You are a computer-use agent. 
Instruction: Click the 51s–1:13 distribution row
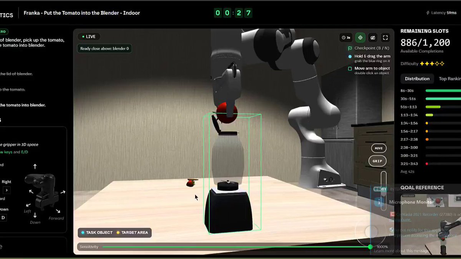(431, 107)
